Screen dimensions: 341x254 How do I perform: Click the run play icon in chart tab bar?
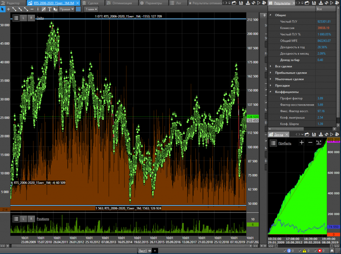coord(259,3)
